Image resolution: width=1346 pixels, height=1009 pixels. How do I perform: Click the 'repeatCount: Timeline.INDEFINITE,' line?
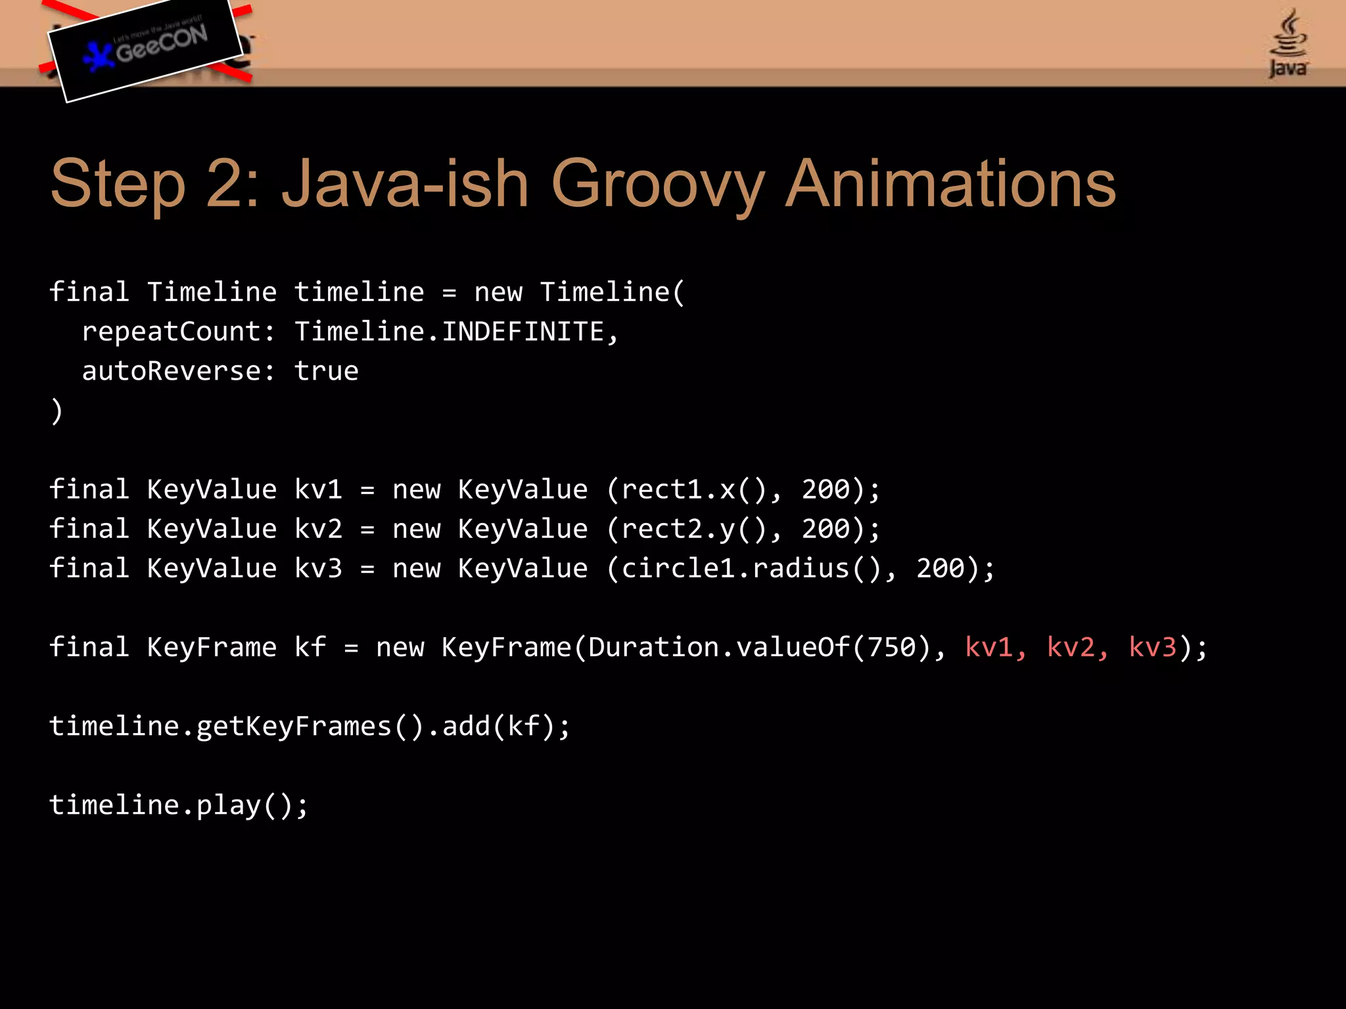(350, 332)
